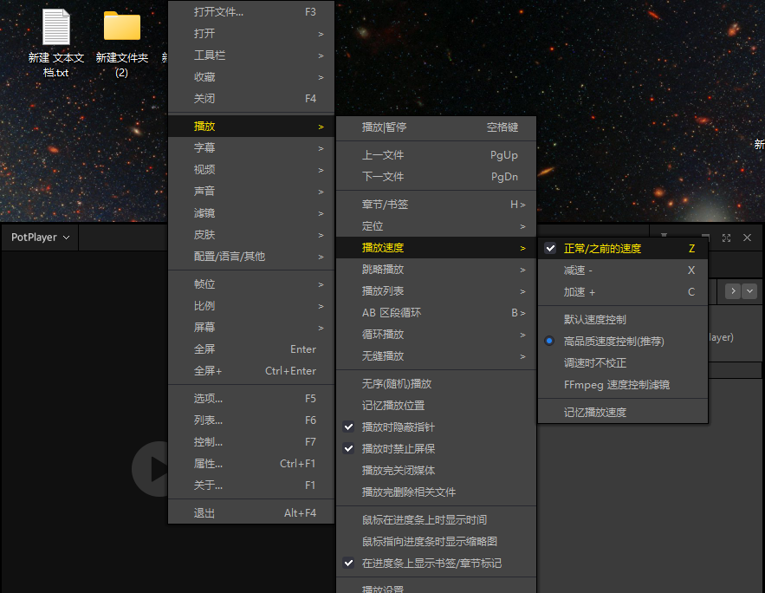Choose 关闭 F4 menu entry
Screen dimensions: 765x593
(x=251, y=99)
